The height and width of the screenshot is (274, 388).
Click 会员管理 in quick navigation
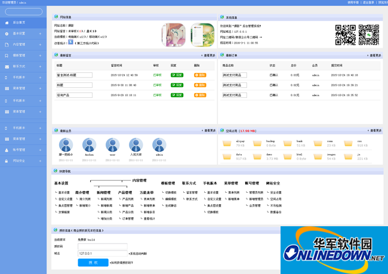tap(255, 205)
